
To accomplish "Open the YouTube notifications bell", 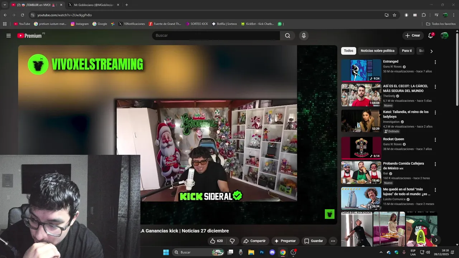I will [431, 35].
